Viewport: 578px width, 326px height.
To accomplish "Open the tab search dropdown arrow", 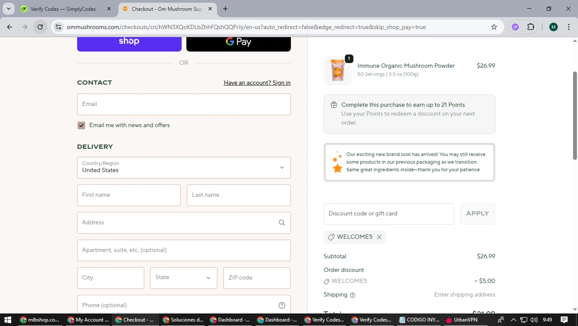I will [x=8, y=9].
